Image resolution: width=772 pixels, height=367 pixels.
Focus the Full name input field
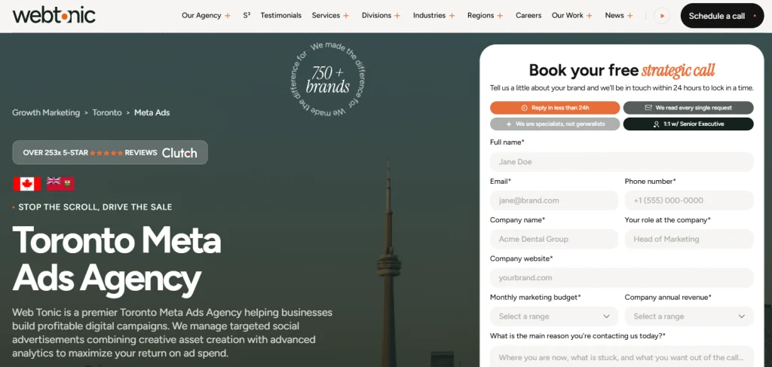pos(621,162)
